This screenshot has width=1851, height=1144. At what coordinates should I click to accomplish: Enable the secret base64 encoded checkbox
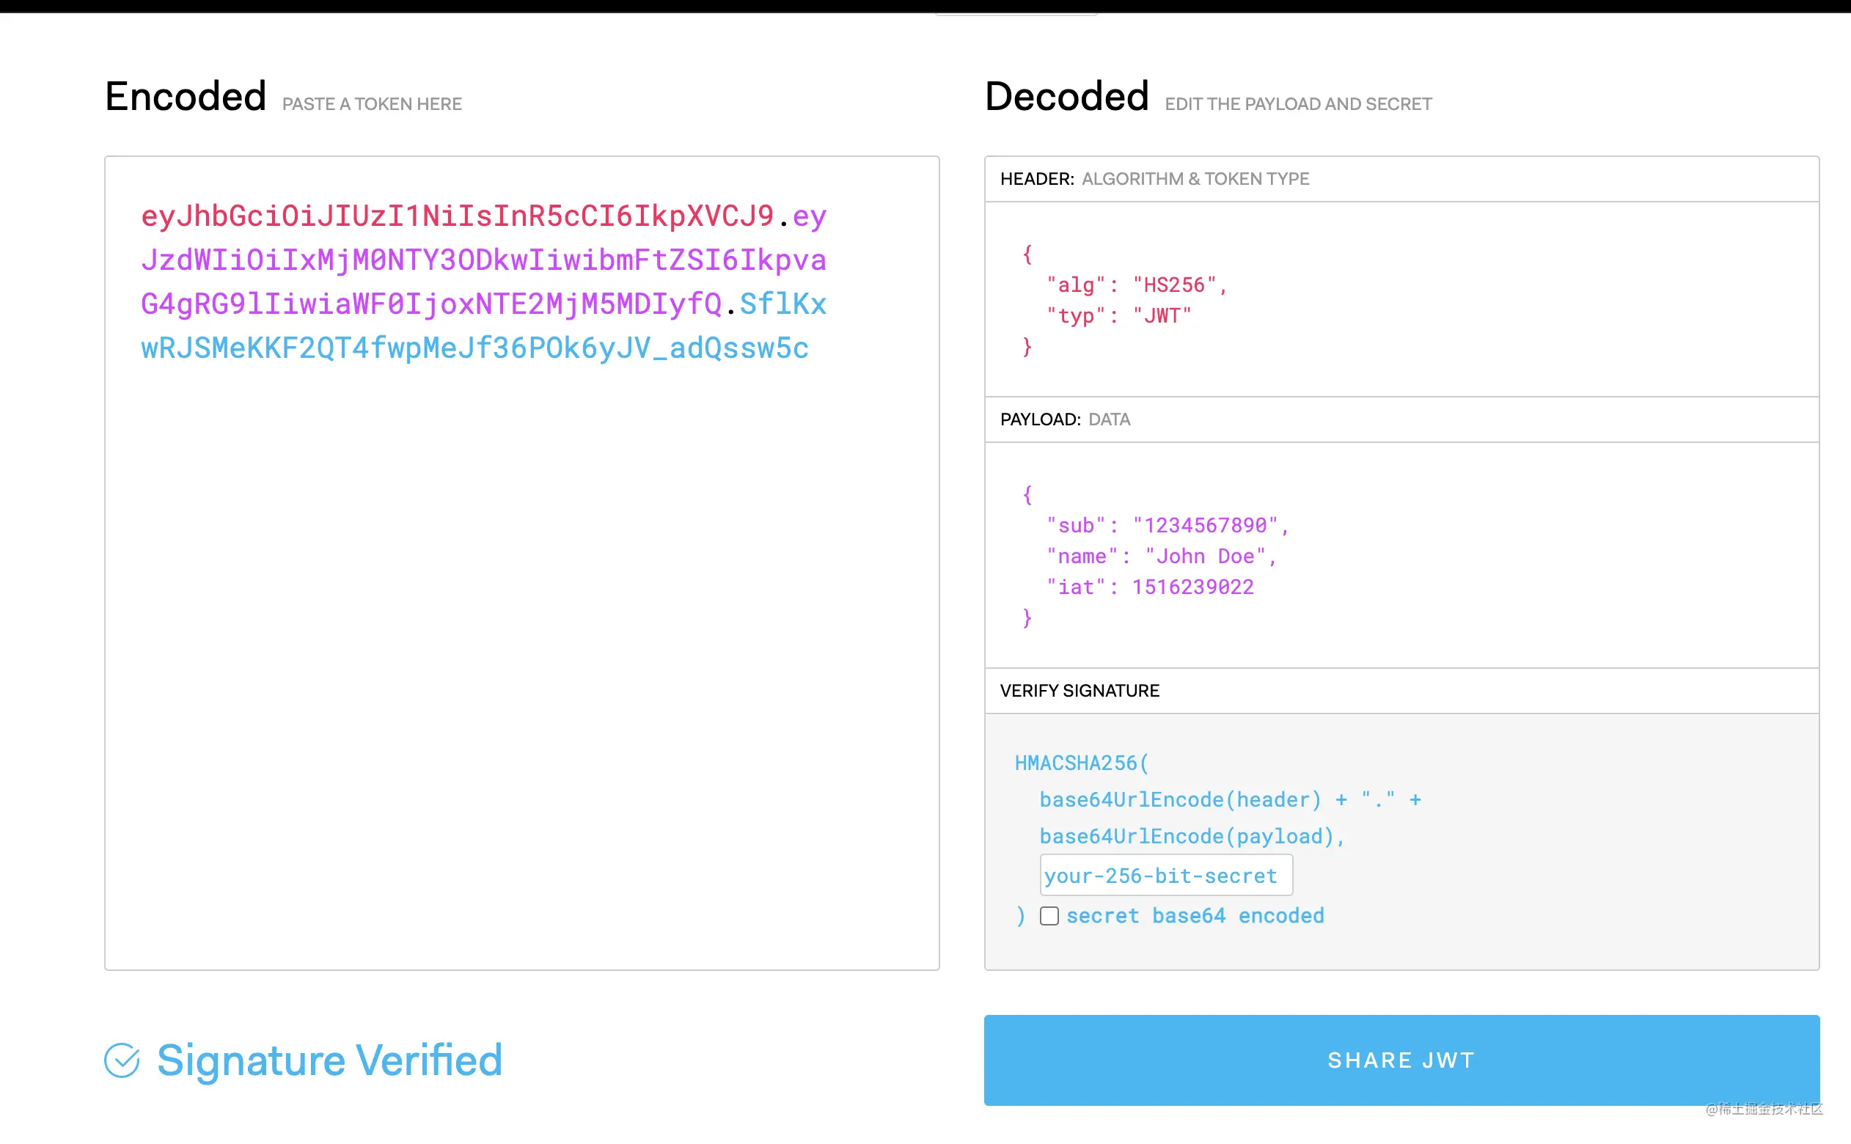coord(1049,915)
